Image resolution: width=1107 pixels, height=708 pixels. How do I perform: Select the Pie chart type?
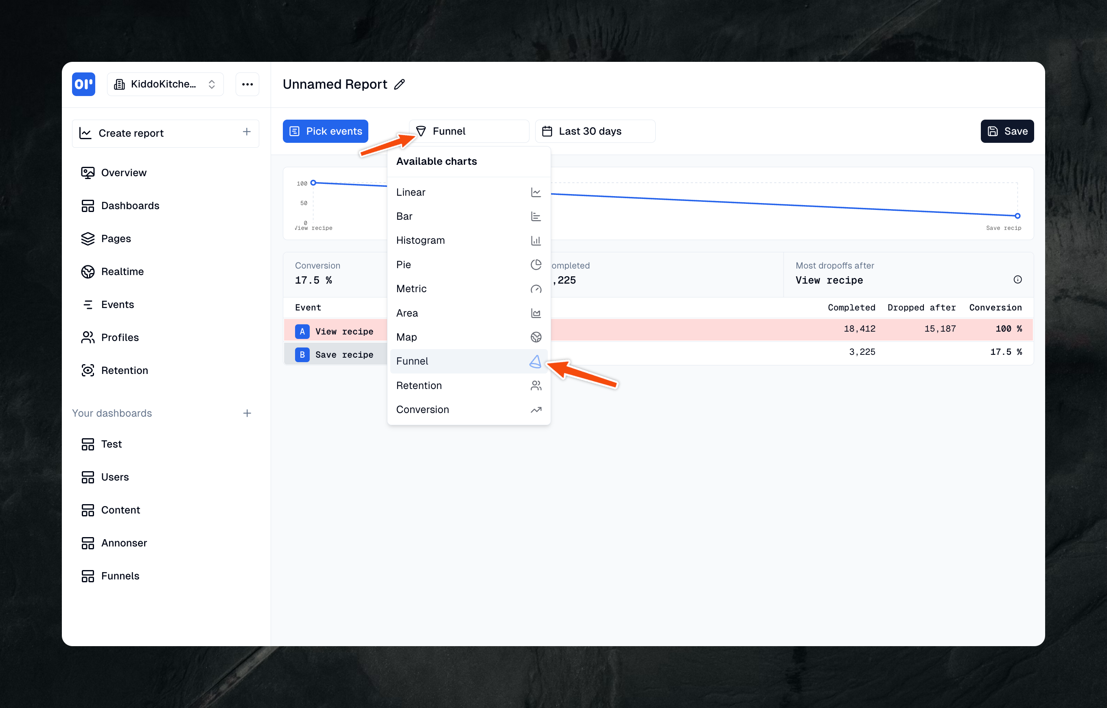(403, 264)
